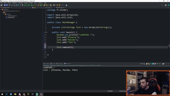
Task: Open the Window menu
Action: coord(40,3)
